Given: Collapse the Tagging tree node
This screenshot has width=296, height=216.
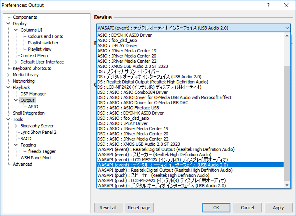Looking at the screenshot, I should [16, 145].
